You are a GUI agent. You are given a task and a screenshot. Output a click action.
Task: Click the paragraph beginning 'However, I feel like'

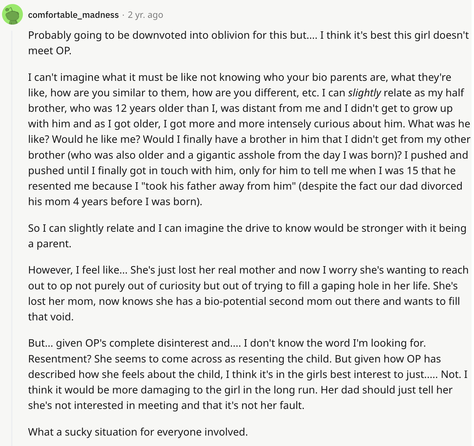(248, 293)
